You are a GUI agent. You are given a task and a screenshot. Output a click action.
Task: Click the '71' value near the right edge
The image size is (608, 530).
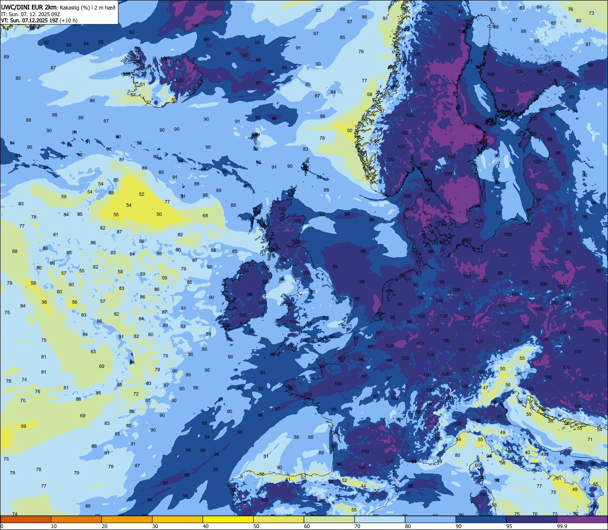tap(590, 439)
